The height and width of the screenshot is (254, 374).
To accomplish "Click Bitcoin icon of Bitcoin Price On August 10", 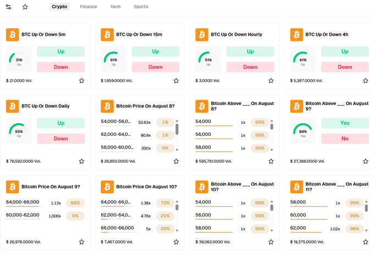I will pyautogui.click(x=107, y=187).
